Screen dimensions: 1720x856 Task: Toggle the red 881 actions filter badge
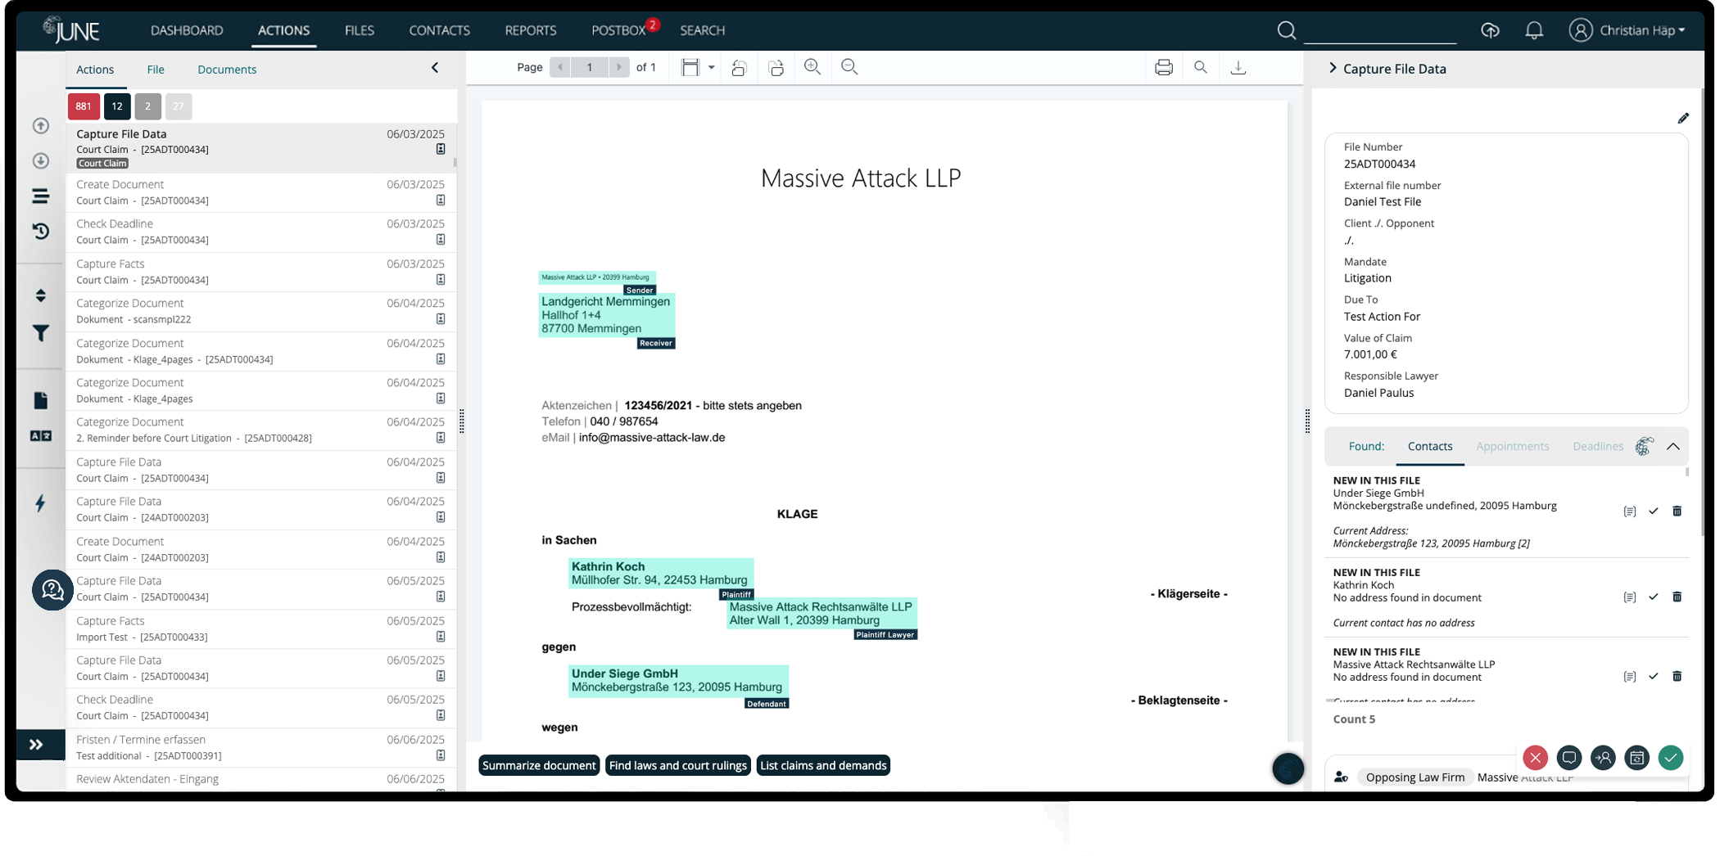tap(84, 106)
